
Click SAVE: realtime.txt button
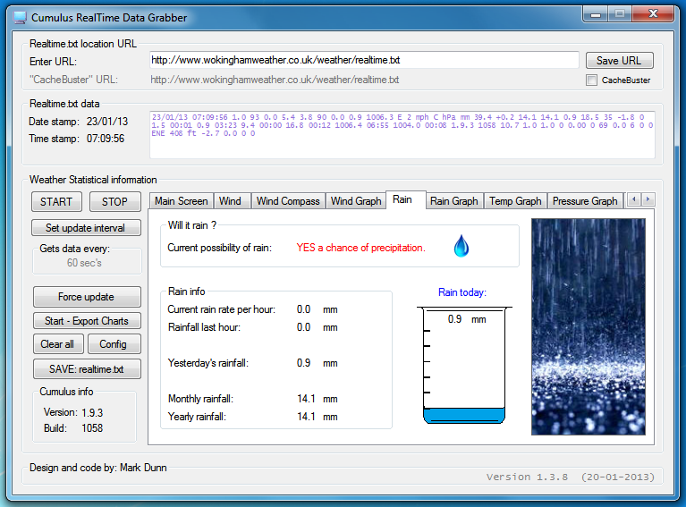pos(87,368)
